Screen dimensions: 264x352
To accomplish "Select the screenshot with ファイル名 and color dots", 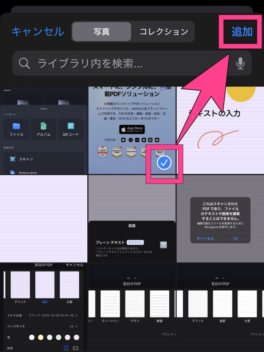I will point(43,308).
